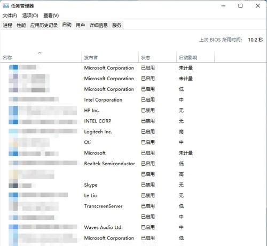Open the 文件(F) menu
267x246 pixels.
(x=10, y=16)
